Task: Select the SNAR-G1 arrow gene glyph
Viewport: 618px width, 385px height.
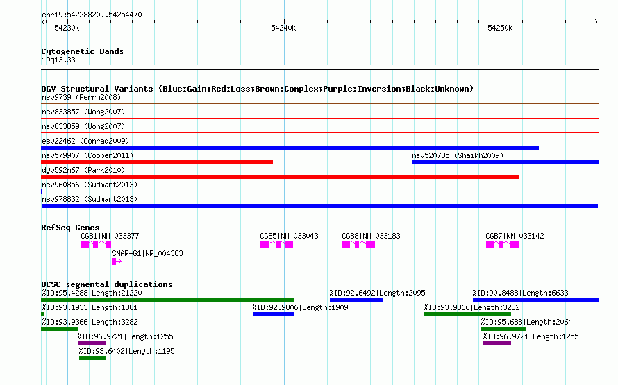Action: (x=117, y=262)
